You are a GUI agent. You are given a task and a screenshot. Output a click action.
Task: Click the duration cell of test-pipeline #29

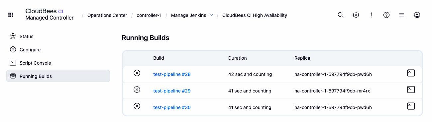[x=250, y=91]
